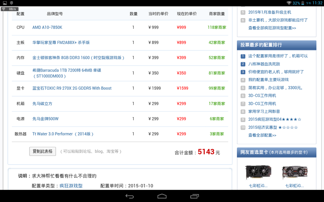This screenshot has height=202, width=324.
Task: Select the 品牌型号 column header
Action: coord(55,14)
